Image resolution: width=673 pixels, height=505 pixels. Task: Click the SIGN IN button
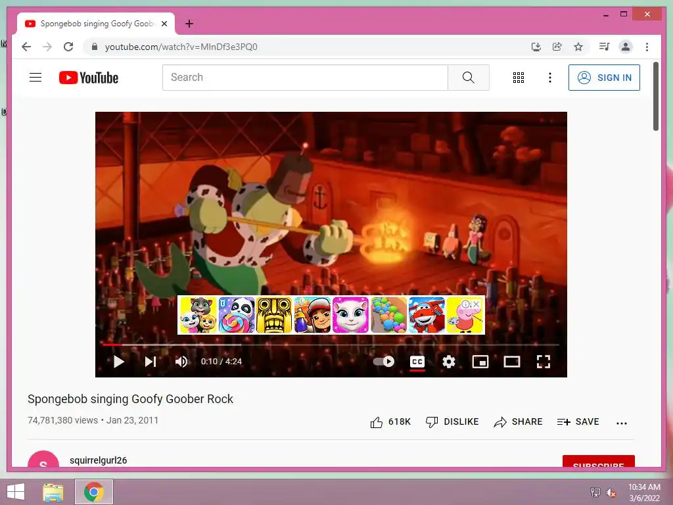pyautogui.click(x=604, y=78)
